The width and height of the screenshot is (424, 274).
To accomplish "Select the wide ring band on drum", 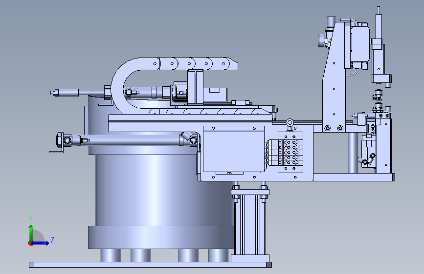I will [161, 237].
